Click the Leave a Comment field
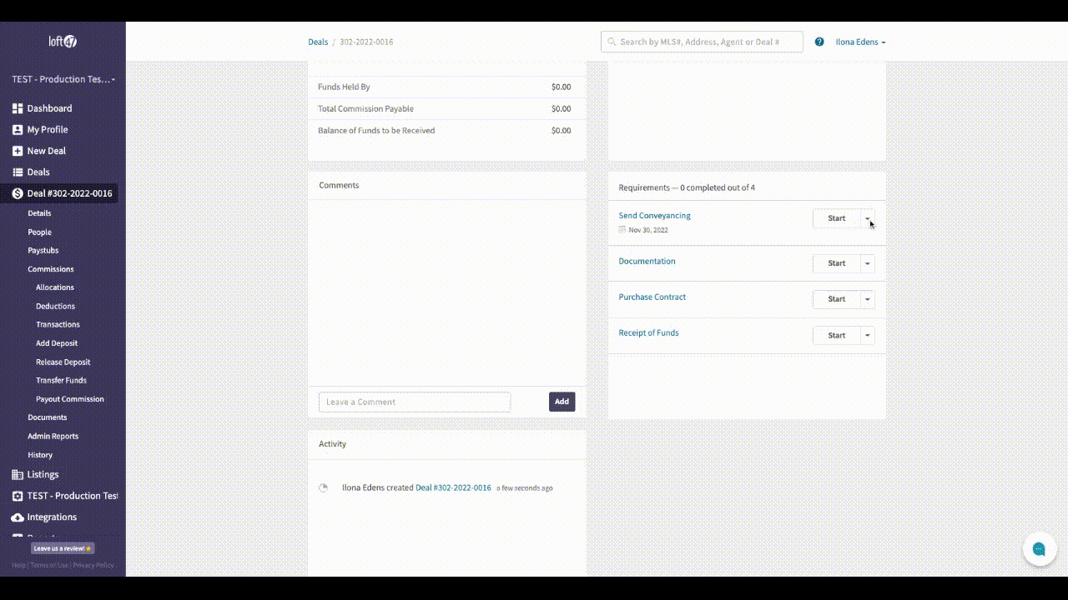Viewport: 1068px width, 600px height. [415, 402]
